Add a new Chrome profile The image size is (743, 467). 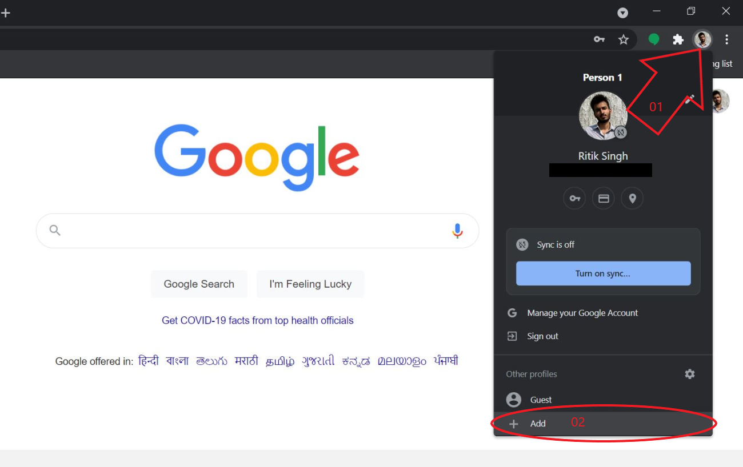(x=603, y=424)
